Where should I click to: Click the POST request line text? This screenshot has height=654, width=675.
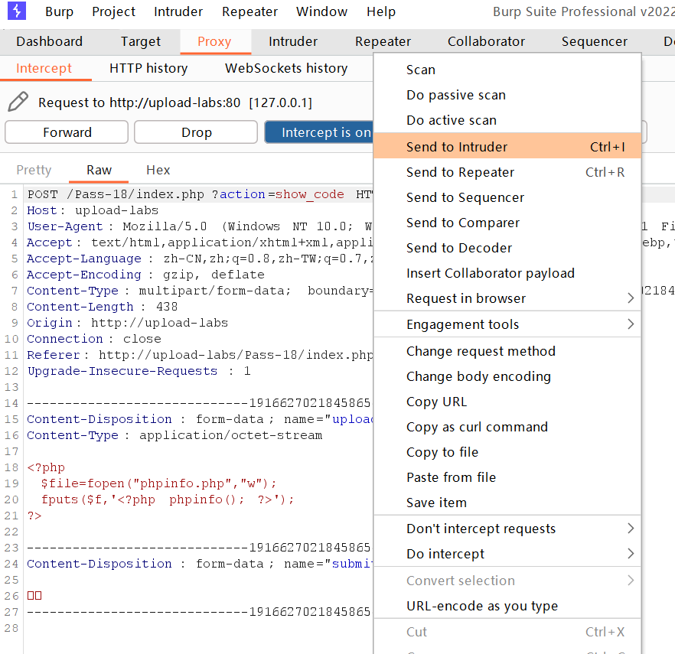coord(200,194)
